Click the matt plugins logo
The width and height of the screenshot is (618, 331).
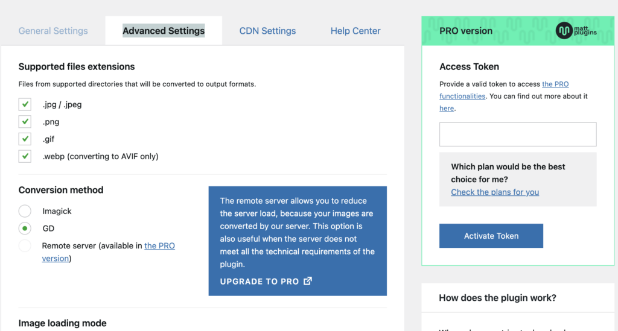click(x=576, y=31)
